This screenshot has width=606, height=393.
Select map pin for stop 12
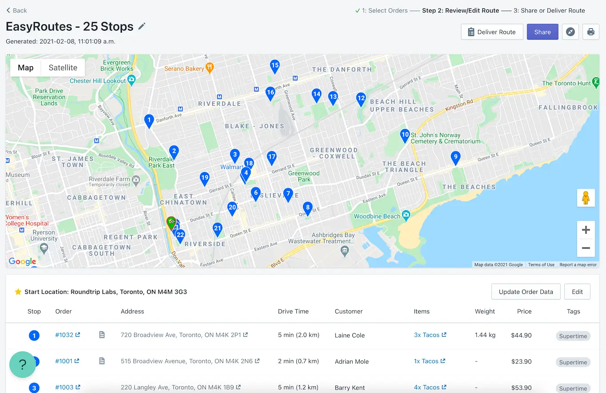pos(361,99)
